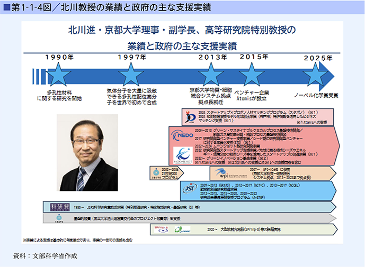Click the NEDO logo

tap(182, 135)
